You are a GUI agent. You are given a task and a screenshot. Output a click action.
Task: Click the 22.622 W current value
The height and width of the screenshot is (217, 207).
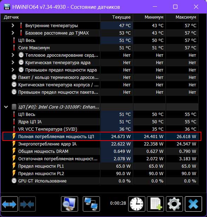(121, 144)
